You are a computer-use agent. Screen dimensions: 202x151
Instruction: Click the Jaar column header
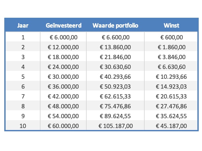[22, 26]
